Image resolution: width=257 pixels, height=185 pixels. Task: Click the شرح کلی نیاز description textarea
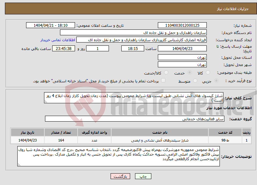click(x=134, y=98)
